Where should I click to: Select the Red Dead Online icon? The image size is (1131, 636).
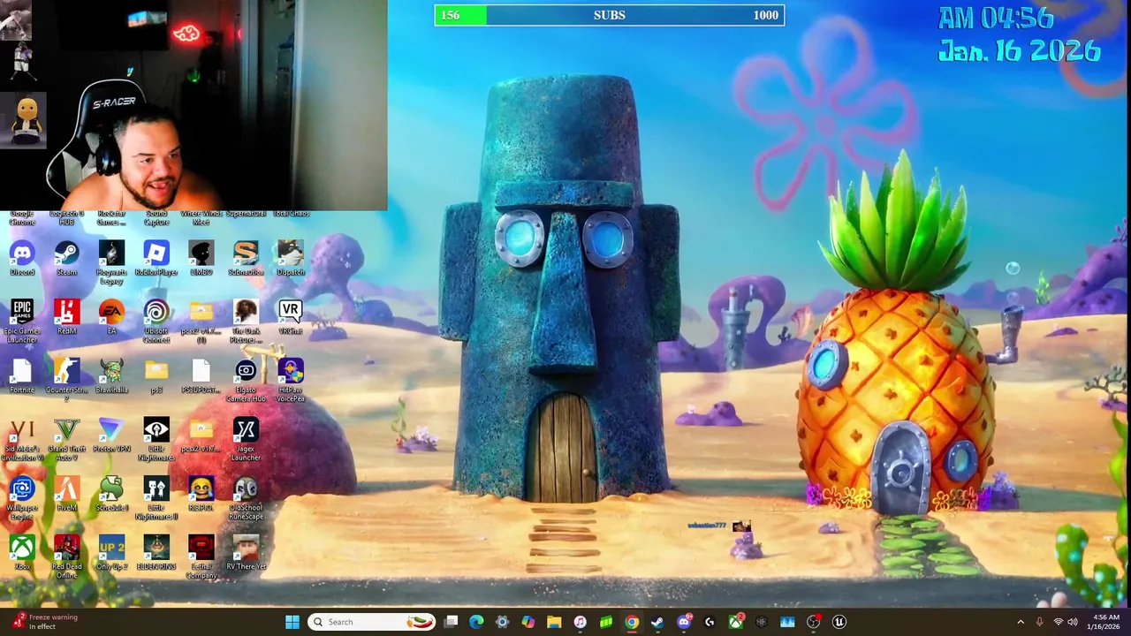pyautogui.click(x=67, y=558)
